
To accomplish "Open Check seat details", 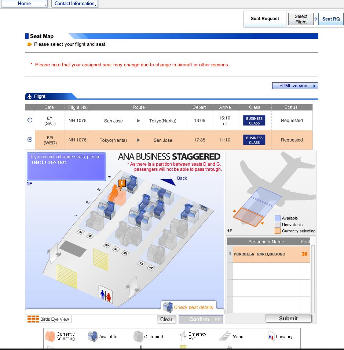I will tap(193, 307).
